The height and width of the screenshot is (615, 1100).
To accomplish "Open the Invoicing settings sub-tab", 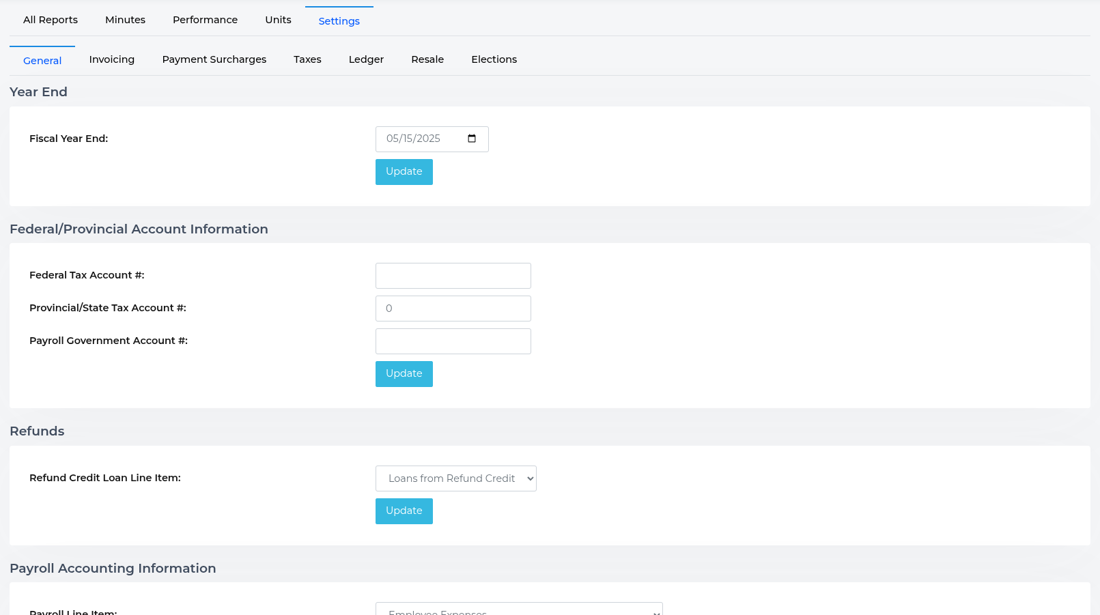I will [x=112, y=59].
